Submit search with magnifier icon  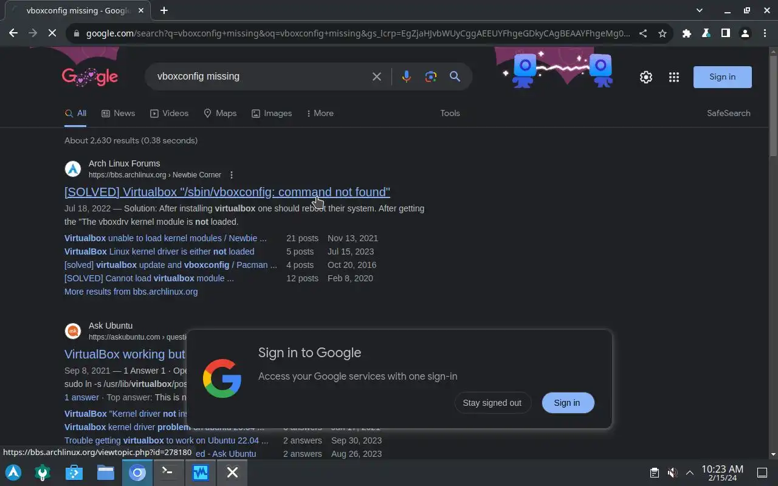pos(455,77)
